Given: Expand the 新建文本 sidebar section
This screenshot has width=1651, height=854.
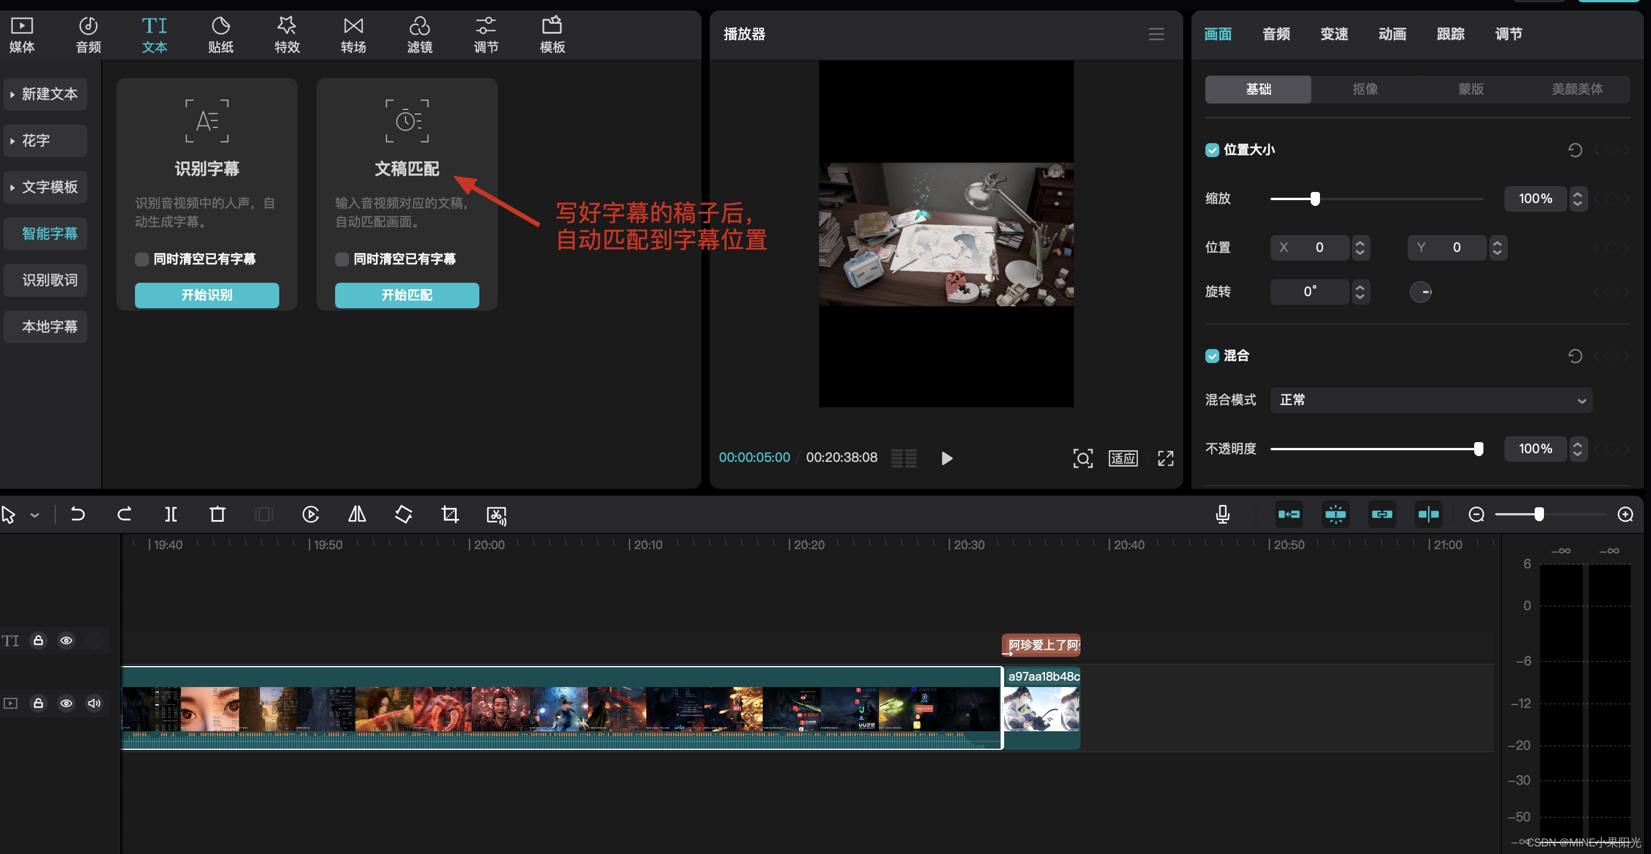Looking at the screenshot, I should click(45, 94).
